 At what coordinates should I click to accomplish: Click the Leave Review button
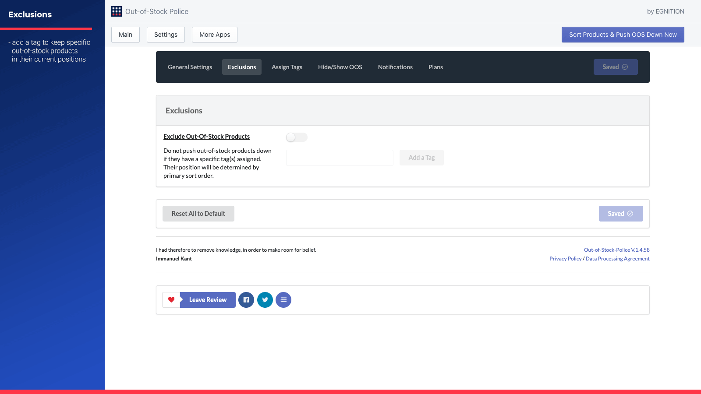tap(208, 300)
